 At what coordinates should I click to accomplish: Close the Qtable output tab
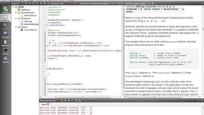point(48,104)
